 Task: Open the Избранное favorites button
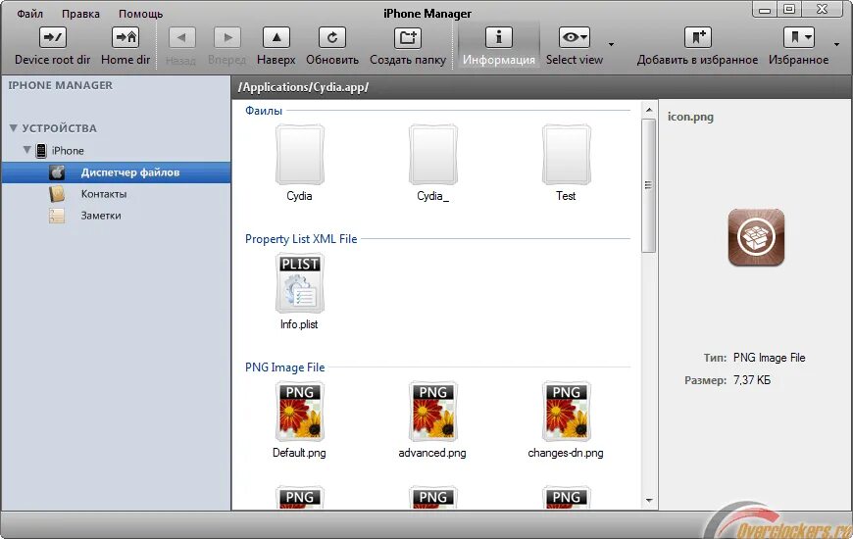click(799, 47)
